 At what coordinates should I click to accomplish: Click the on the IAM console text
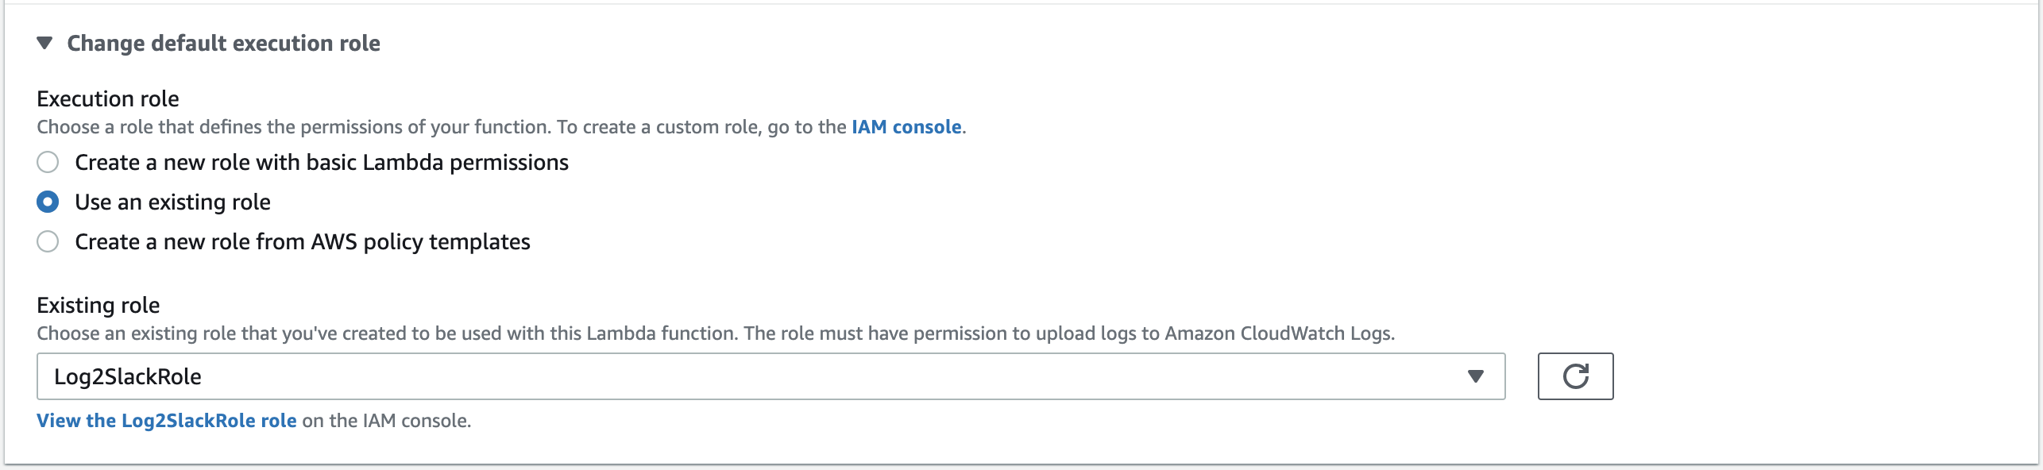coord(386,421)
